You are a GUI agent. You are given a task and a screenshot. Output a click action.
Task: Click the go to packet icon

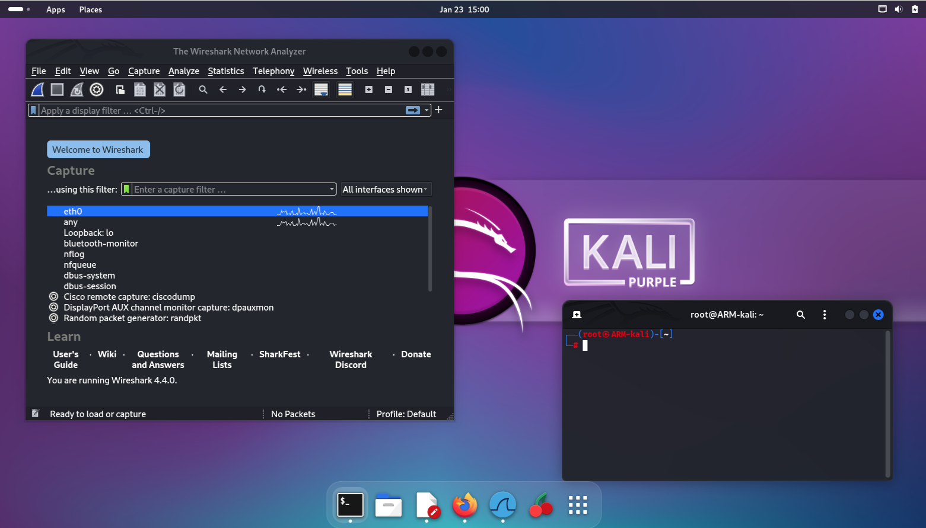[262, 89]
